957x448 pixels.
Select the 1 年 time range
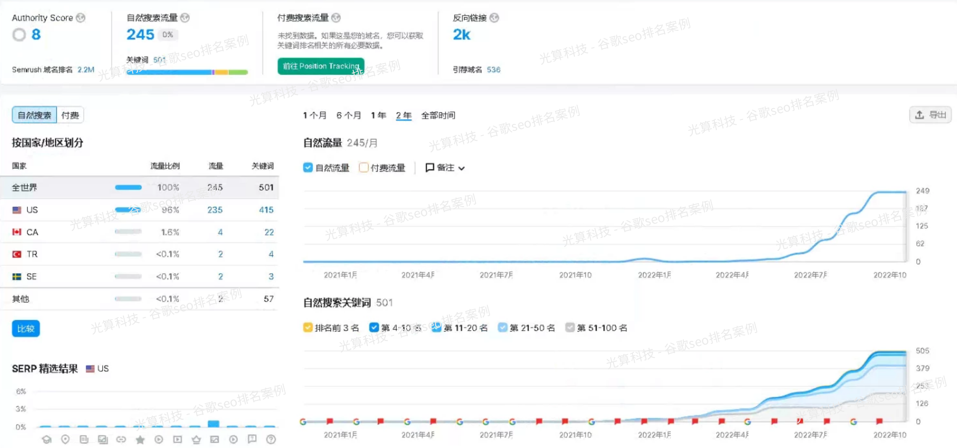(x=379, y=115)
